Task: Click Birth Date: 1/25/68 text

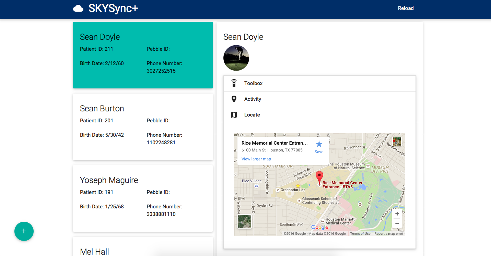Action: (102, 207)
